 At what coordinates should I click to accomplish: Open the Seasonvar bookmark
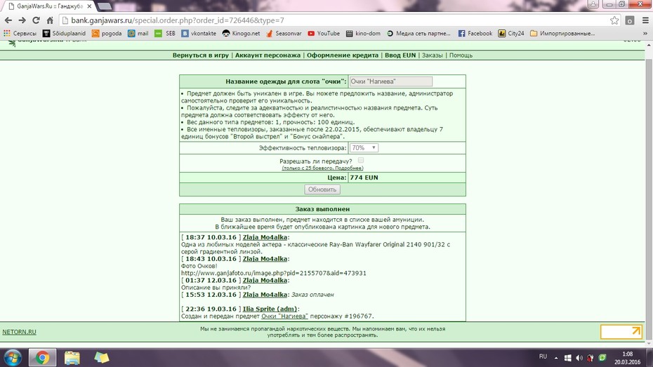284,33
